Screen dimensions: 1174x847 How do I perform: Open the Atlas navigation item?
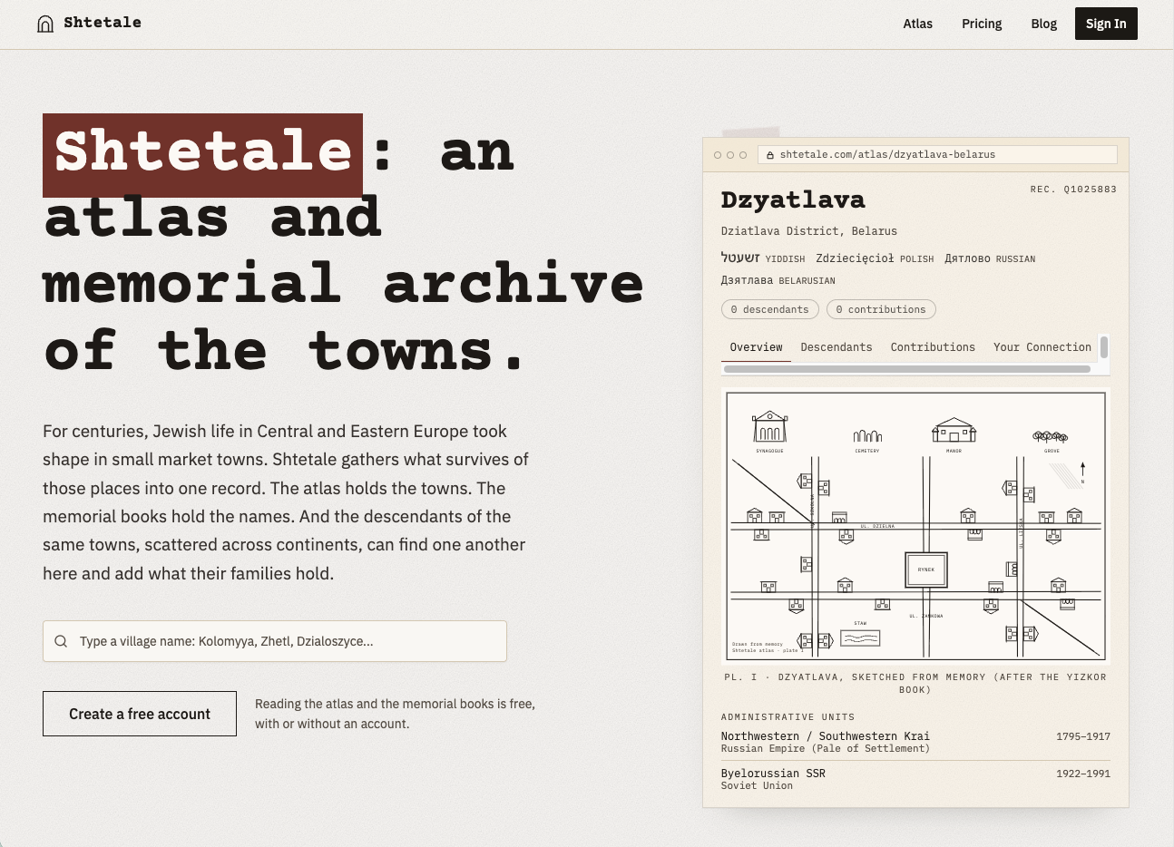(917, 24)
